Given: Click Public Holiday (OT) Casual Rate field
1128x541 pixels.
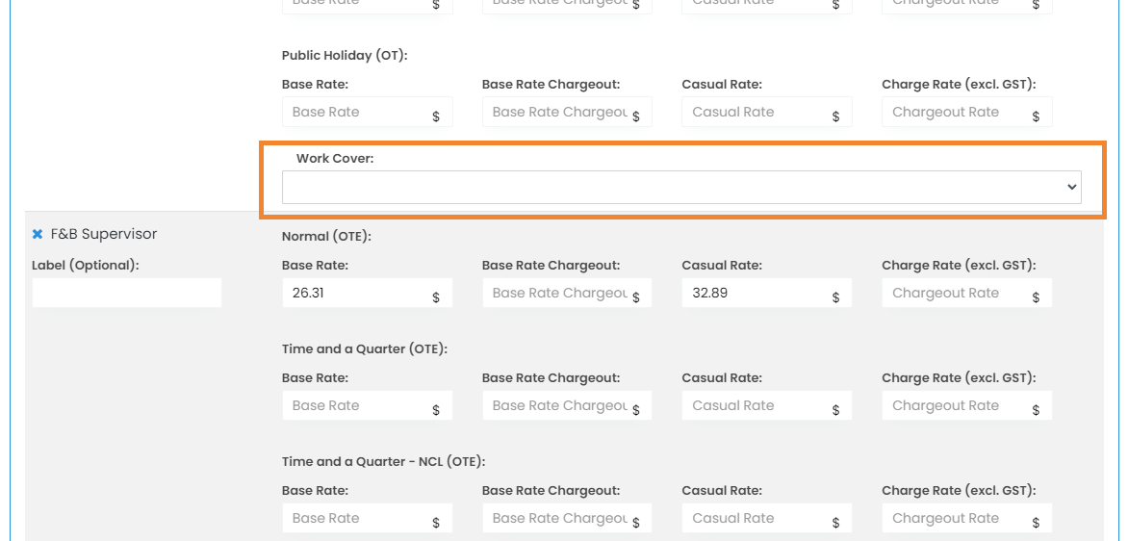Looking at the screenshot, I should coord(755,112).
